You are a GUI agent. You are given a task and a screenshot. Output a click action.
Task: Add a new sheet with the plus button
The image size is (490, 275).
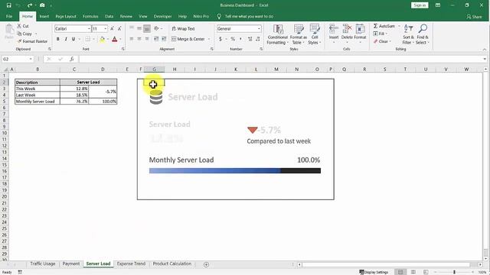point(206,264)
